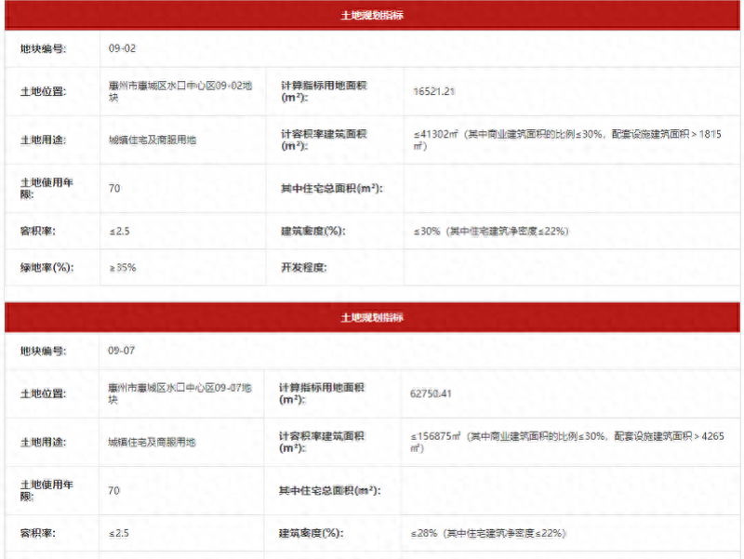This screenshot has width=744, height=559.
Task: Select plot ratio ≤2.5 in 09-07 table
Action: coord(119,533)
